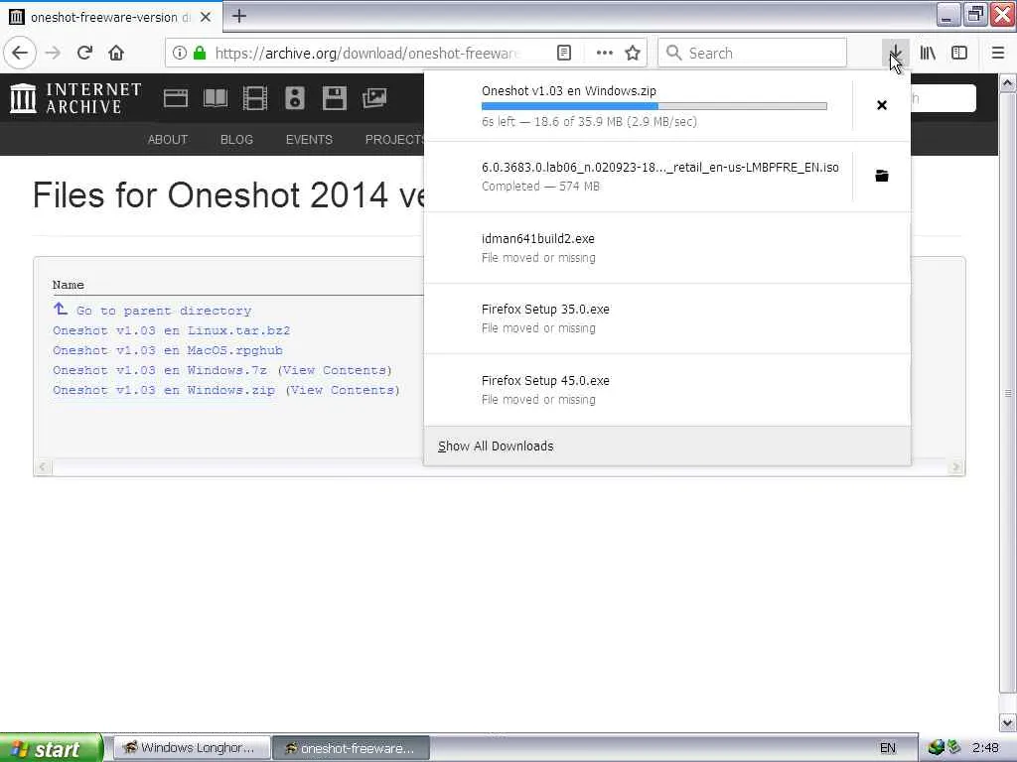Open the Texts book icon
Image resolution: width=1017 pixels, height=762 pixels.
click(216, 98)
